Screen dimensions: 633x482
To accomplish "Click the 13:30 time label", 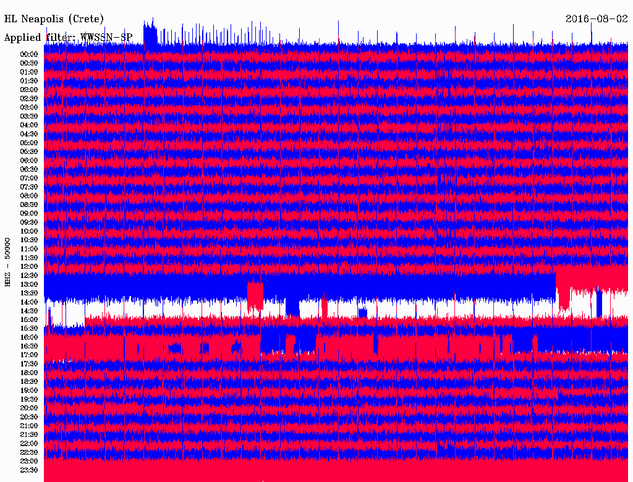I will [x=29, y=293].
